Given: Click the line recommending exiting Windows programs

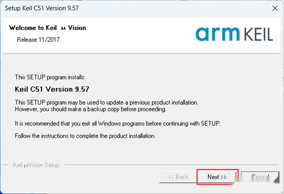Looking at the screenshot, I should (118, 123).
